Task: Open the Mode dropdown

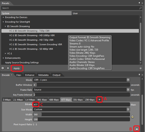Action: [x=128, y=80]
